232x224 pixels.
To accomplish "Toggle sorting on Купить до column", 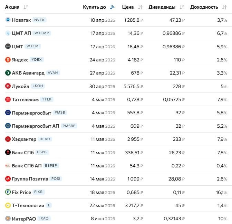I will coord(112,7).
